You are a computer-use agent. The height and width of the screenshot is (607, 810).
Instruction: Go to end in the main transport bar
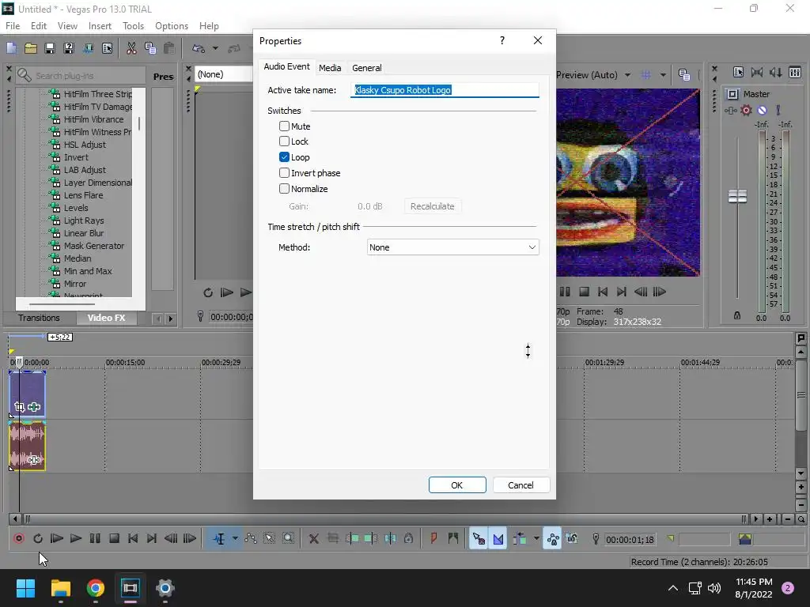coord(151,539)
